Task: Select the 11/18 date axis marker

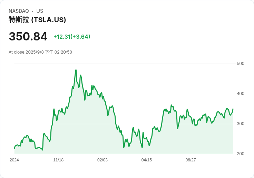Action: point(58,160)
